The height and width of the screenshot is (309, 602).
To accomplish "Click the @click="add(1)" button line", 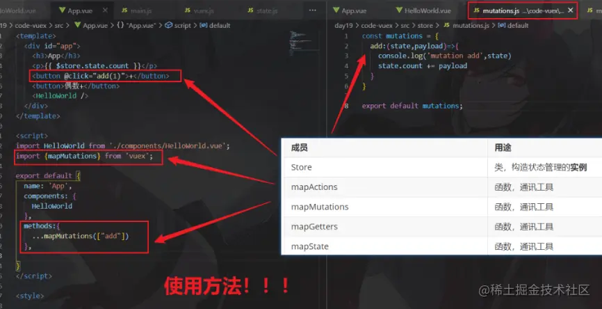I will [x=101, y=76].
